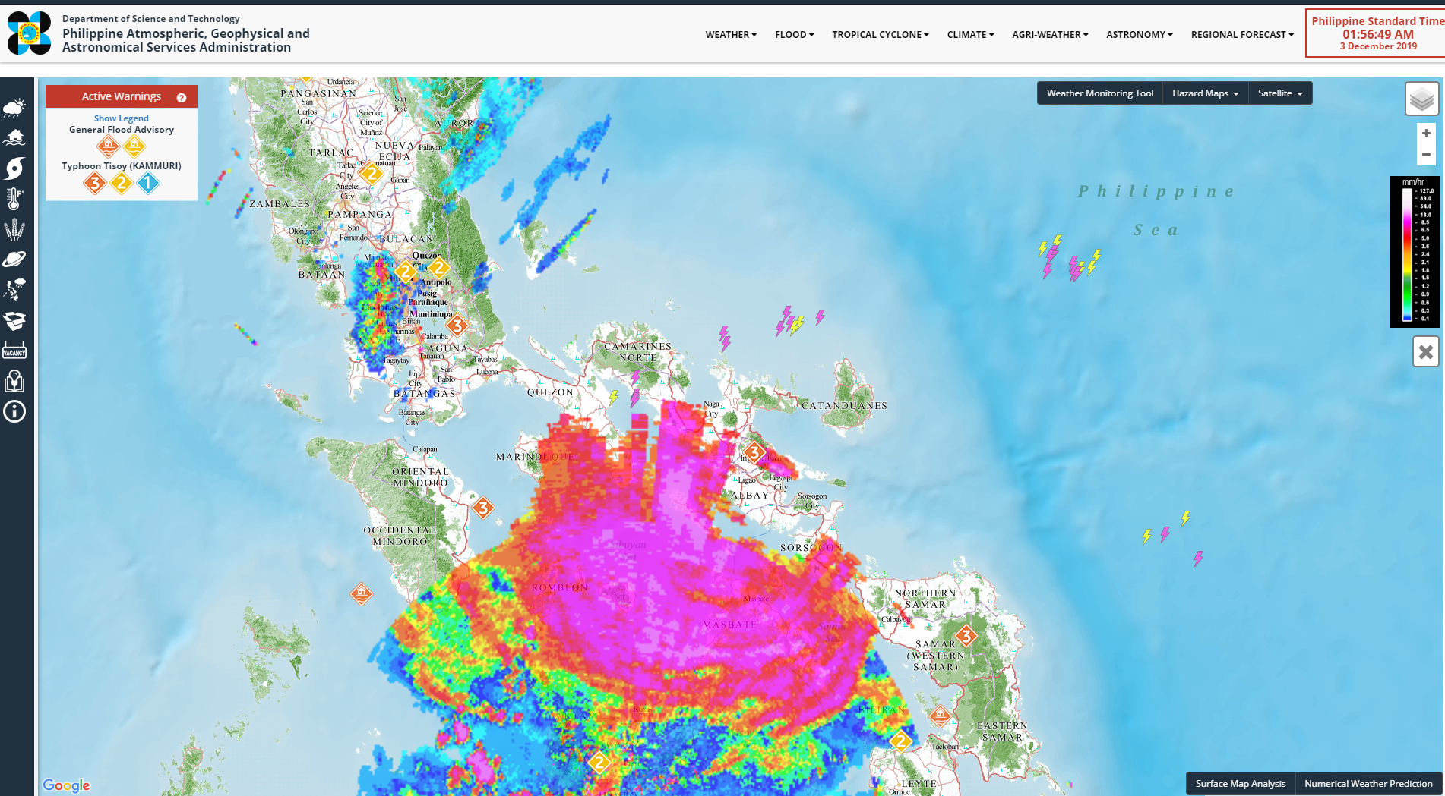This screenshot has height=796, width=1445.
Task: Click the agency name header text
Action: point(186,40)
